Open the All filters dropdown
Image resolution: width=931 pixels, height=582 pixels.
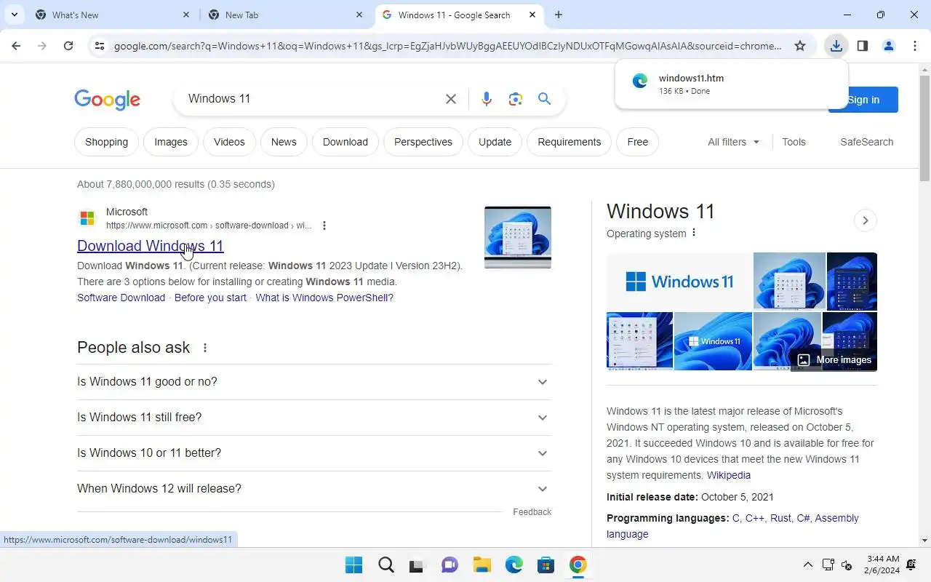(x=733, y=142)
